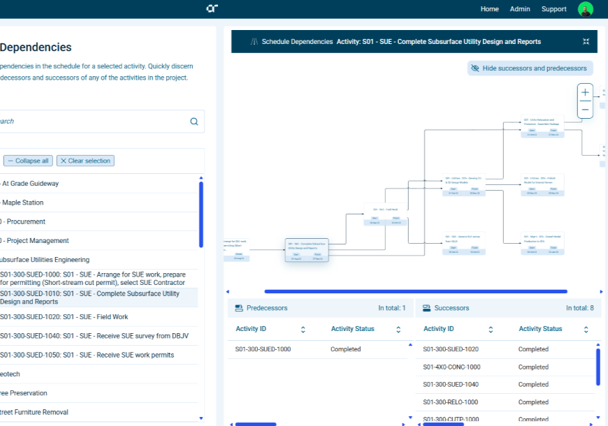The image size is (608, 426).
Task: Click up arrow of activity list scrollbar
Action: [x=201, y=178]
